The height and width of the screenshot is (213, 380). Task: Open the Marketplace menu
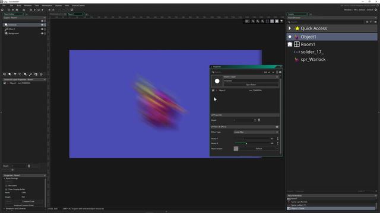click(x=47, y=5)
